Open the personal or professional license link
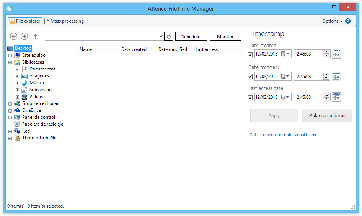Screen dimensions: 362x216 tap(284, 135)
